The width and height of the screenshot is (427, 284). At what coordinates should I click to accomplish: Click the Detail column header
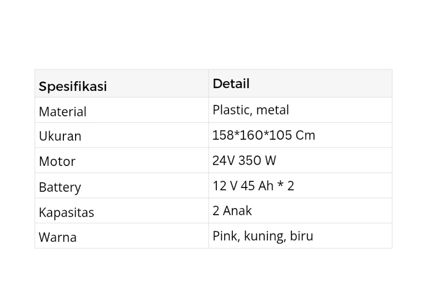(231, 84)
